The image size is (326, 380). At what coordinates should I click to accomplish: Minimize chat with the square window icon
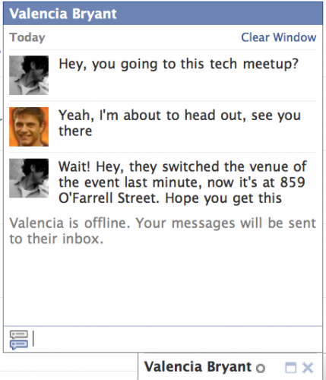(x=290, y=368)
